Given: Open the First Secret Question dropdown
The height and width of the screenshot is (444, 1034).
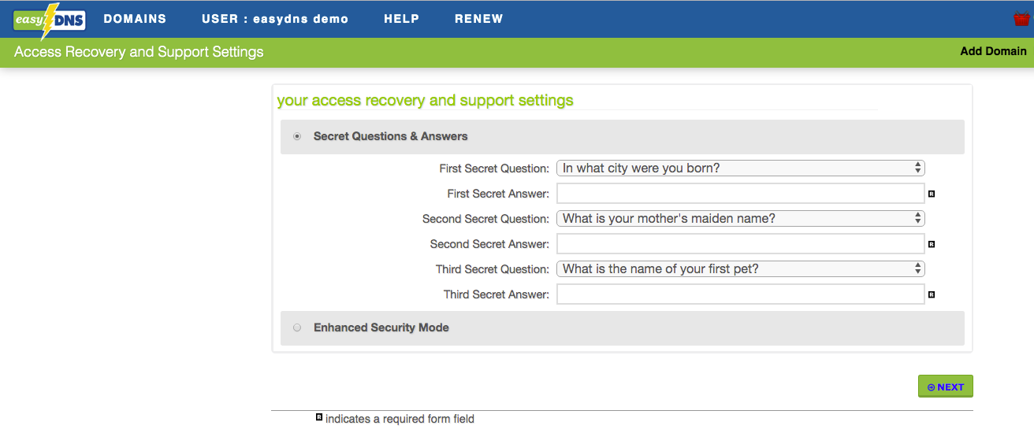Looking at the screenshot, I should pos(740,168).
